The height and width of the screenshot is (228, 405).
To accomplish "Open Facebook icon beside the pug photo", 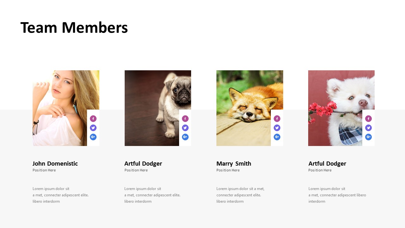I will [x=185, y=119].
